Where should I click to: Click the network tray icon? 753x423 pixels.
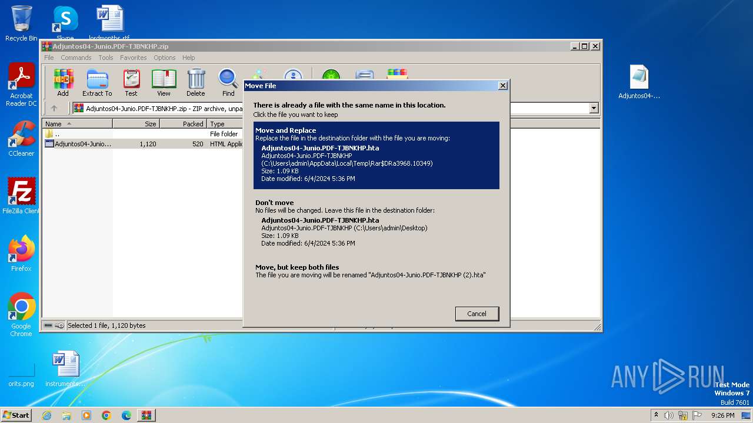click(x=683, y=415)
